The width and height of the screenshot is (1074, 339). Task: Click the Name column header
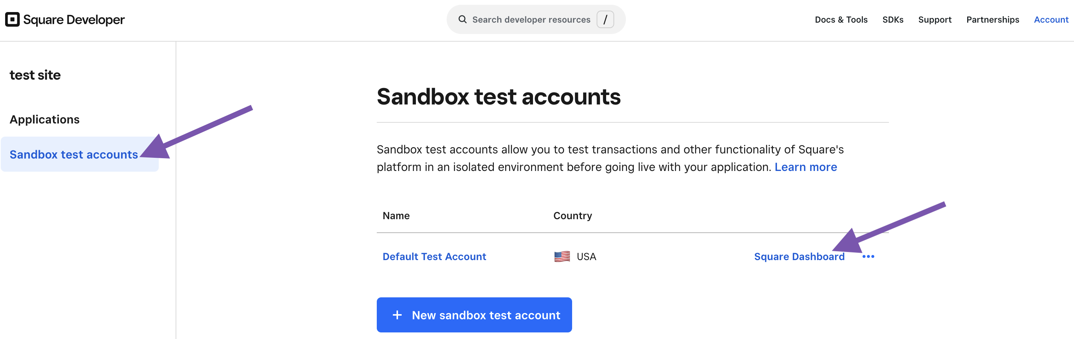click(x=396, y=216)
